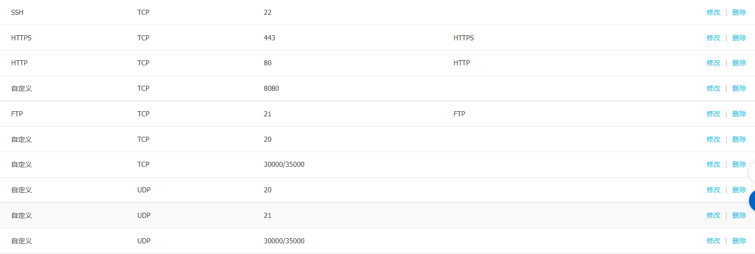This screenshot has width=755, height=254.
Task: Delete the TCP 30000/35000 rule
Action: (739, 165)
